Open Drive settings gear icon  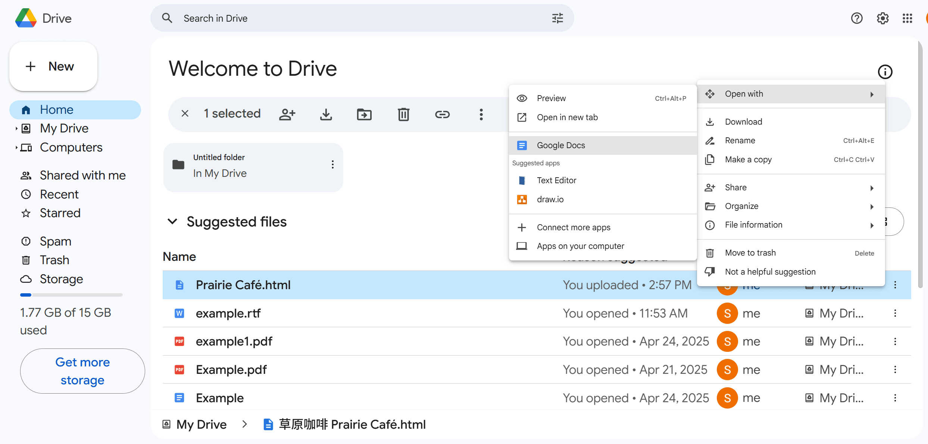pos(882,18)
